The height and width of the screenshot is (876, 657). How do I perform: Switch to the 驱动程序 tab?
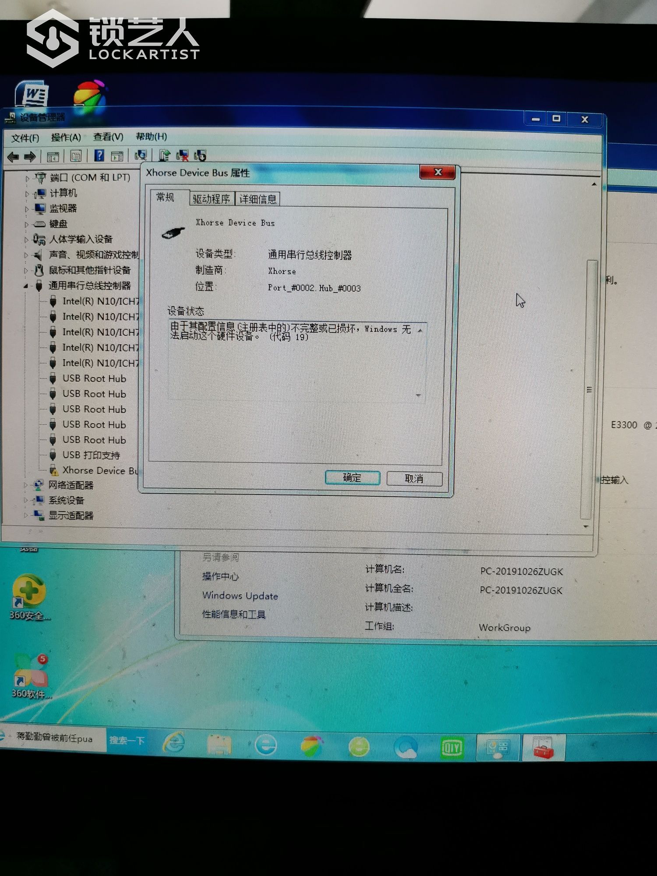212,199
